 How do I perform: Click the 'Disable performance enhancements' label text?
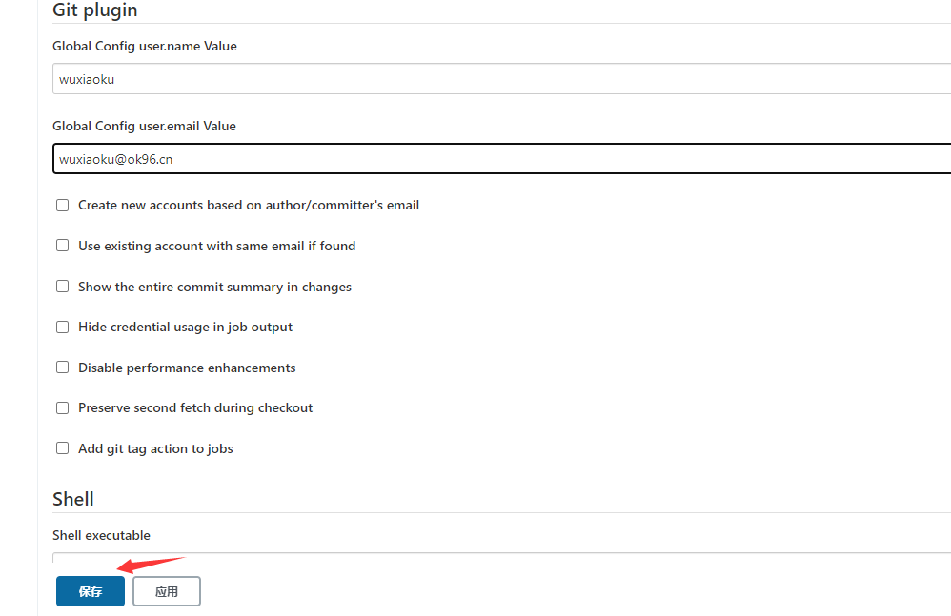187,368
